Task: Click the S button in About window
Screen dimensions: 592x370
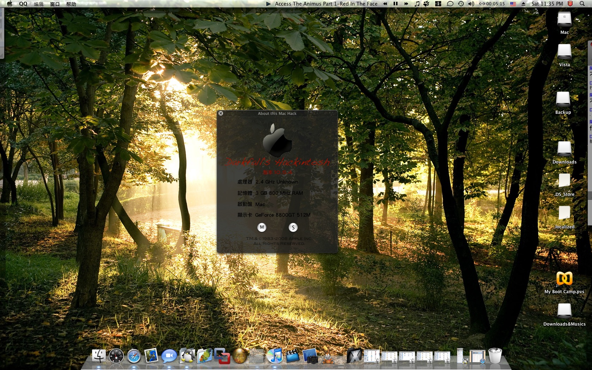Action: 293,227
